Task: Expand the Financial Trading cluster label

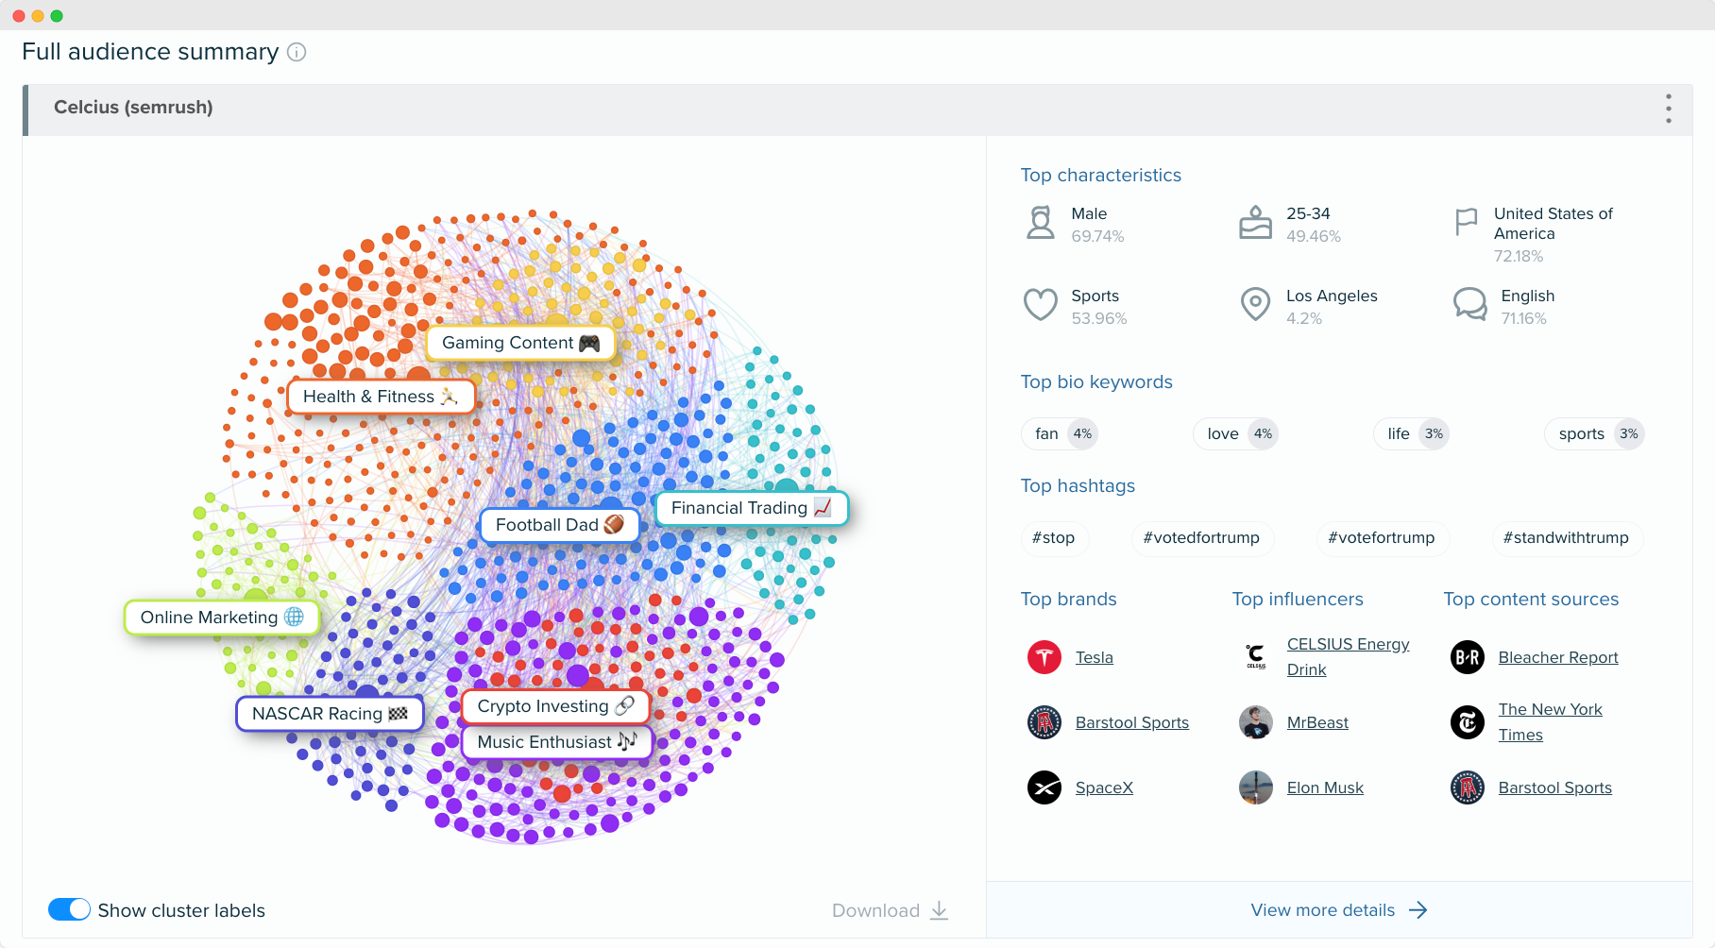Action: pyautogui.click(x=751, y=508)
